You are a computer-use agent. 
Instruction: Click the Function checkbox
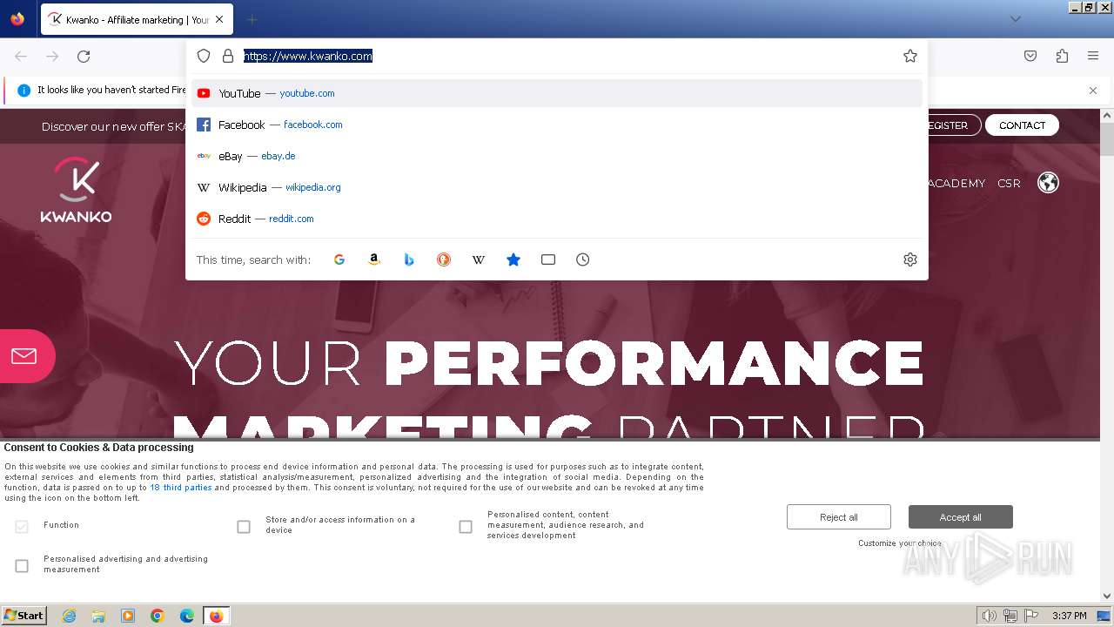click(22, 527)
